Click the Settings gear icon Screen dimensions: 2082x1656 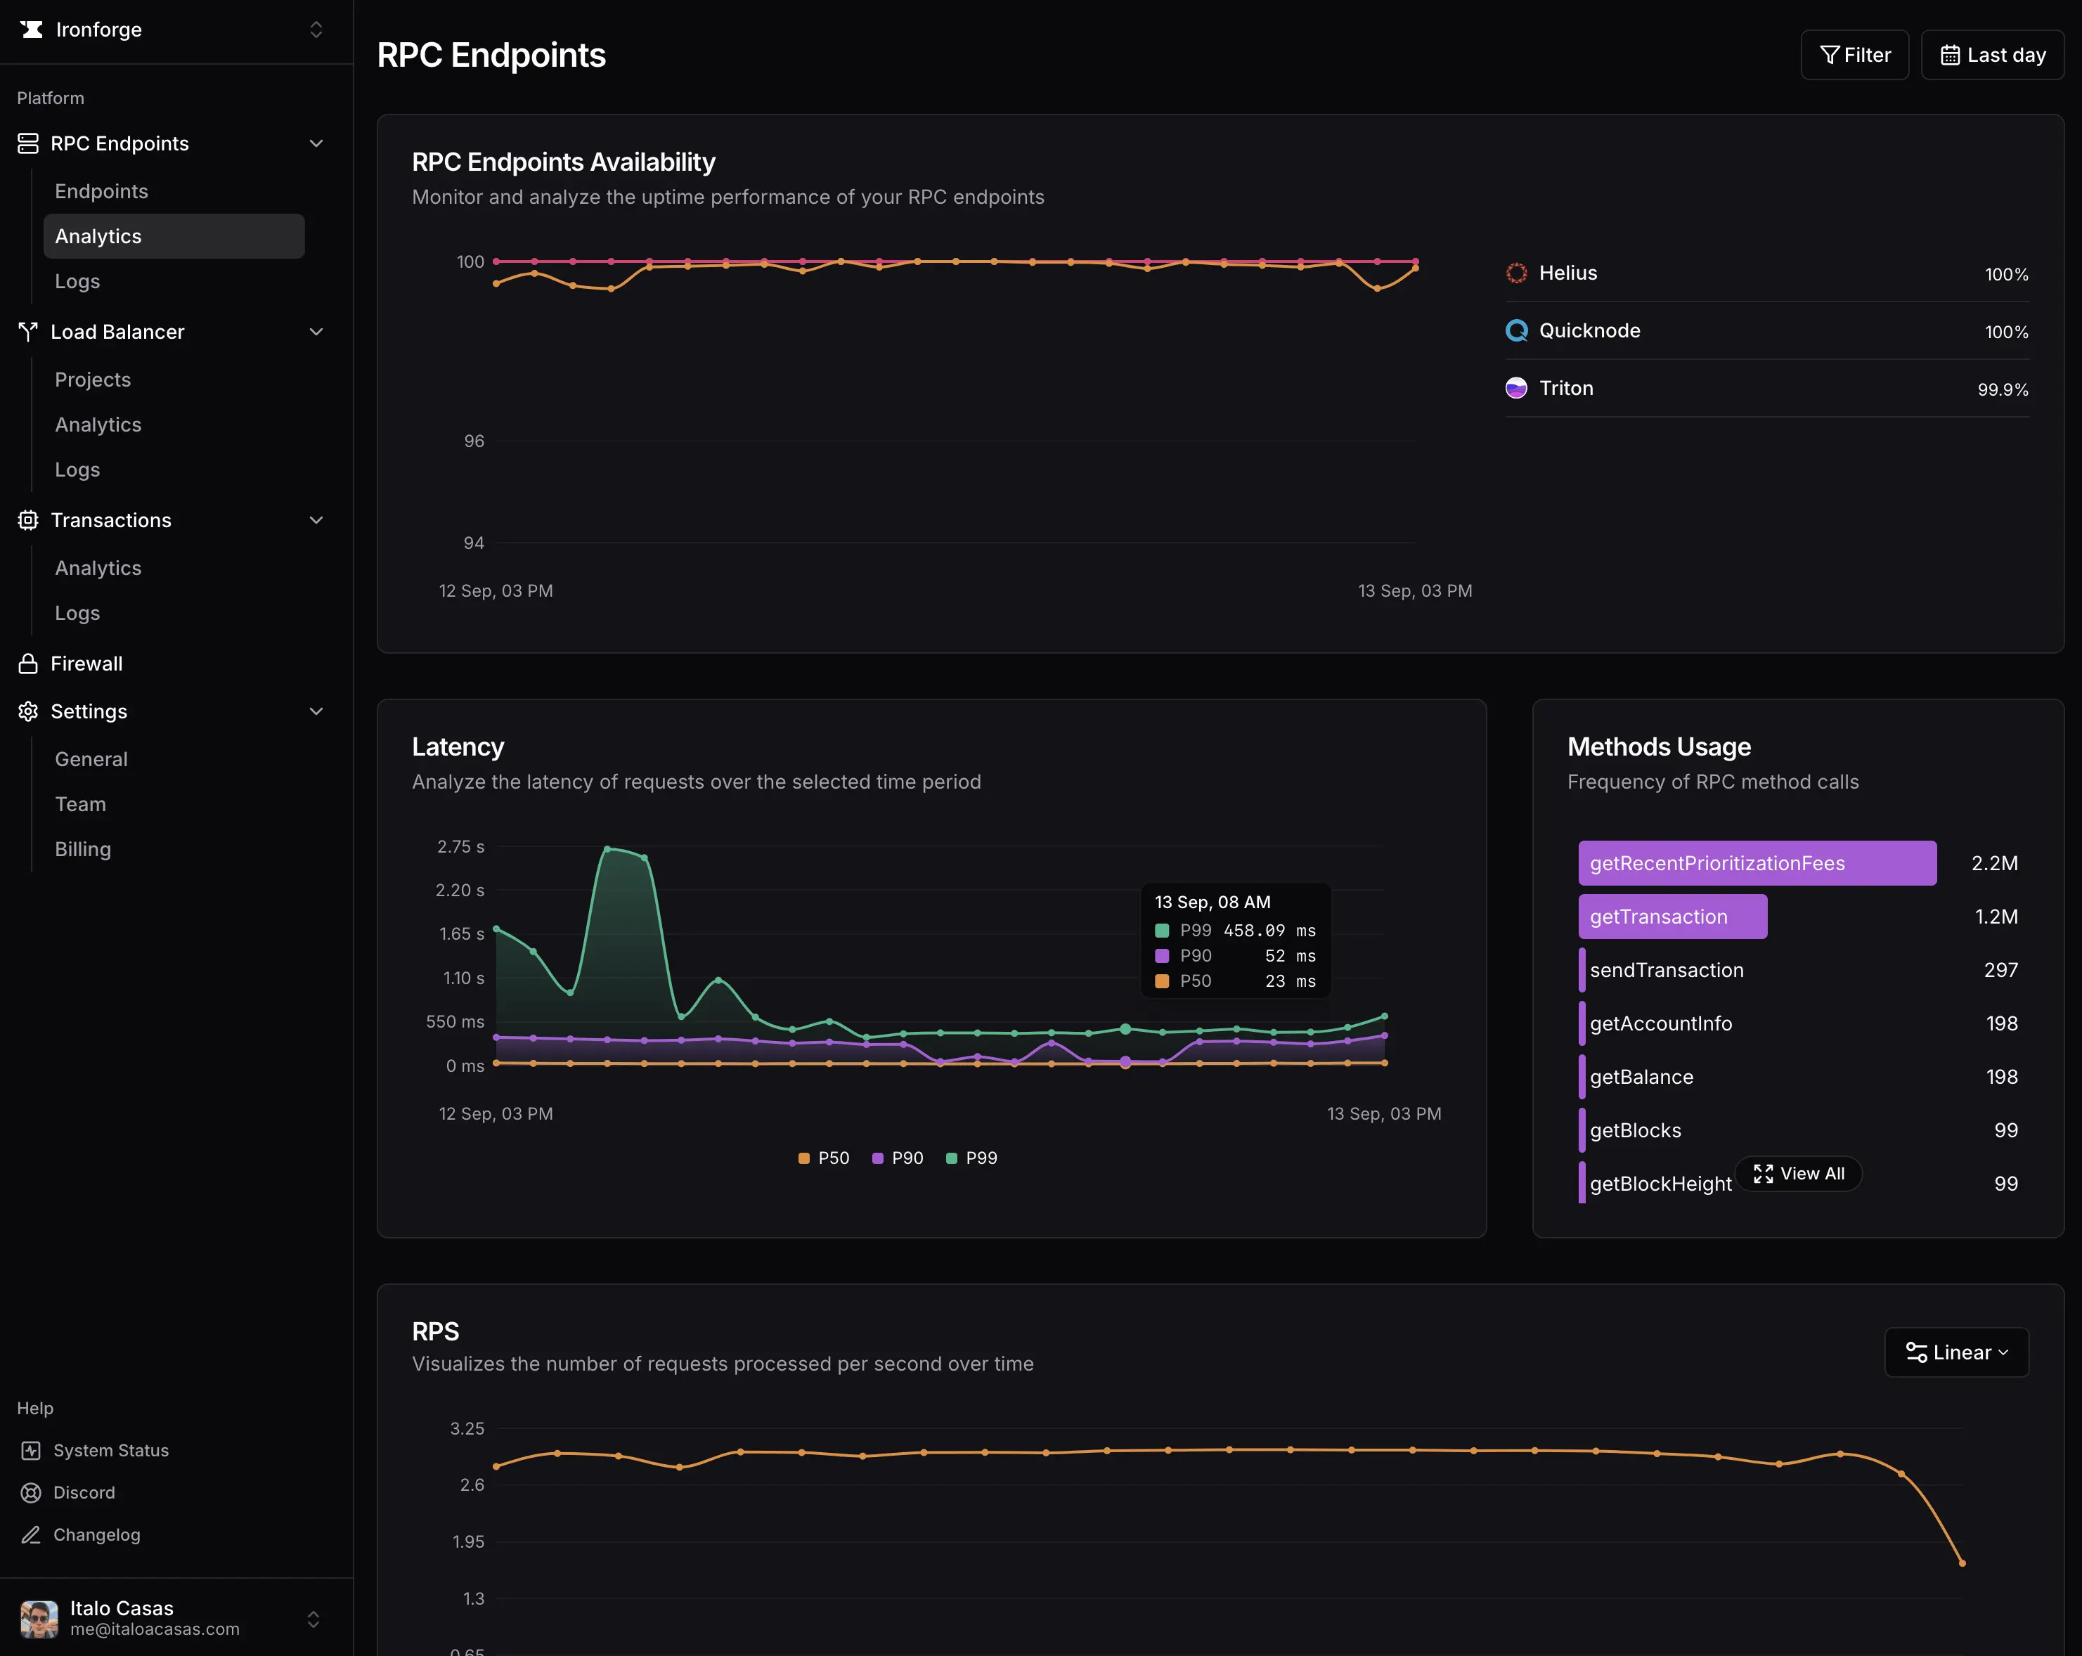28,711
